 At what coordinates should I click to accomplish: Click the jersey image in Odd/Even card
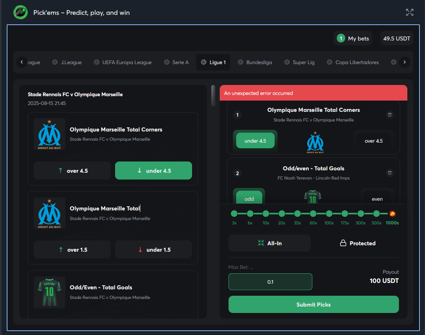click(49, 292)
